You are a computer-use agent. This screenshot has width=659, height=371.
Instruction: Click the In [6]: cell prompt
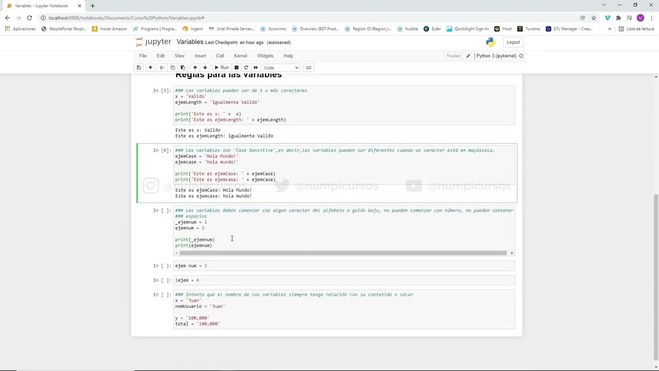162,150
